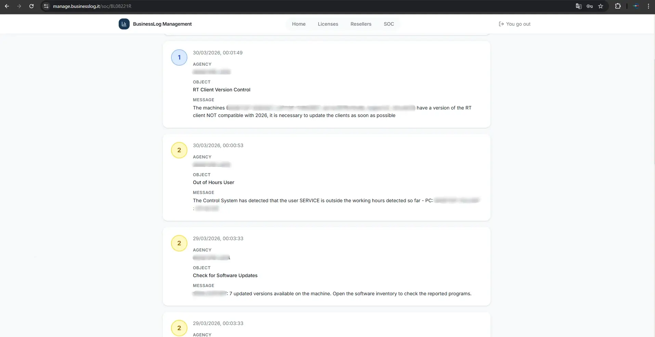Click the browser forward arrow
The width and height of the screenshot is (655, 337).
point(19,6)
